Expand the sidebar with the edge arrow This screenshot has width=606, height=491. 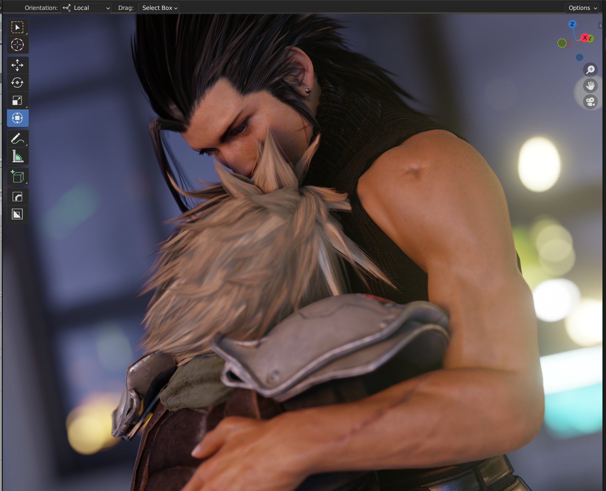point(600,26)
